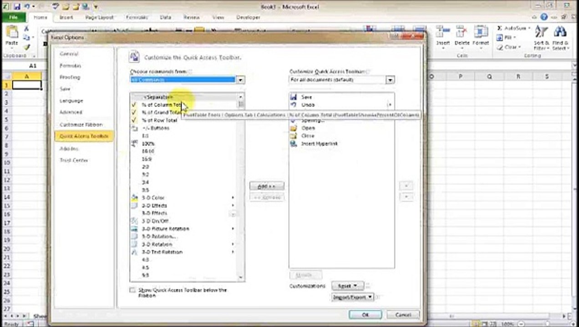
Task: Switch to the Insert ribbon tab
Action: (66, 17)
